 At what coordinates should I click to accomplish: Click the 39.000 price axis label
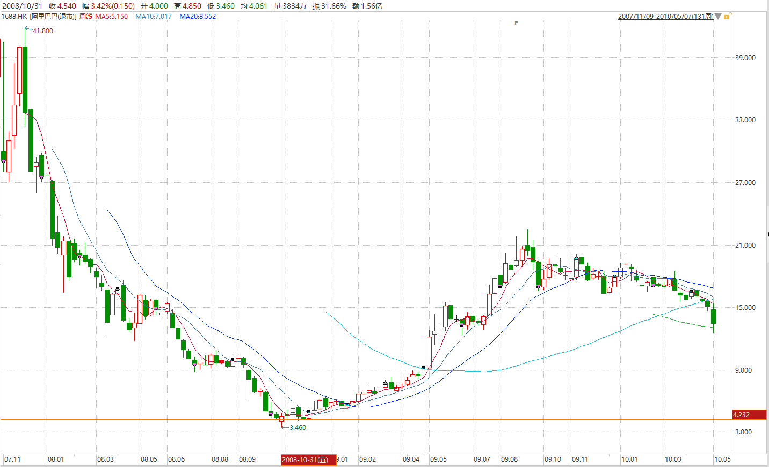(x=745, y=58)
